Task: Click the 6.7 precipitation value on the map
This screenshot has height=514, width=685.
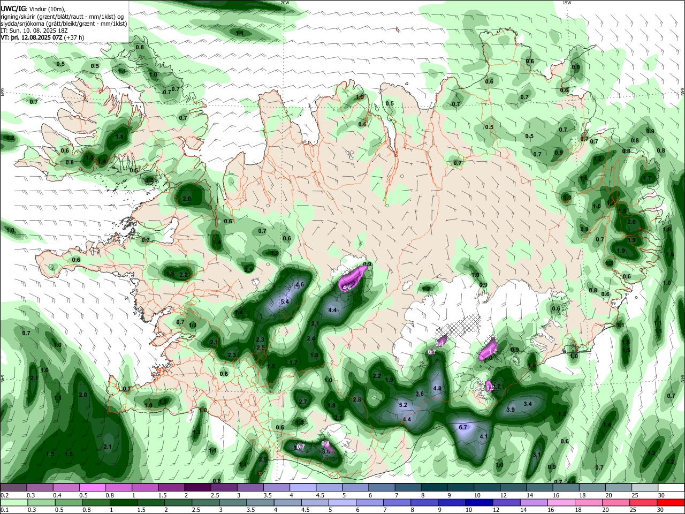Action: click(463, 427)
